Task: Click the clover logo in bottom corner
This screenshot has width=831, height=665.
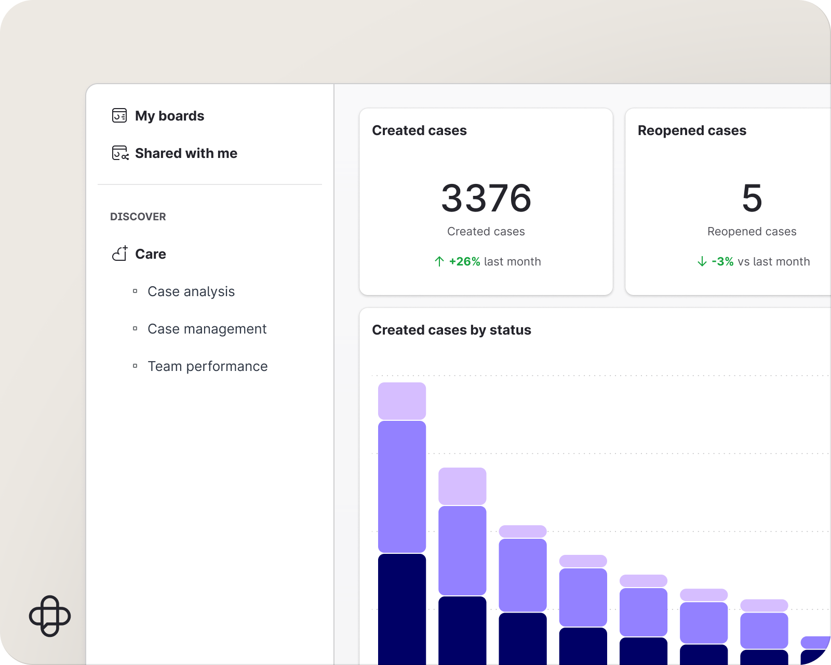Action: coord(50,616)
